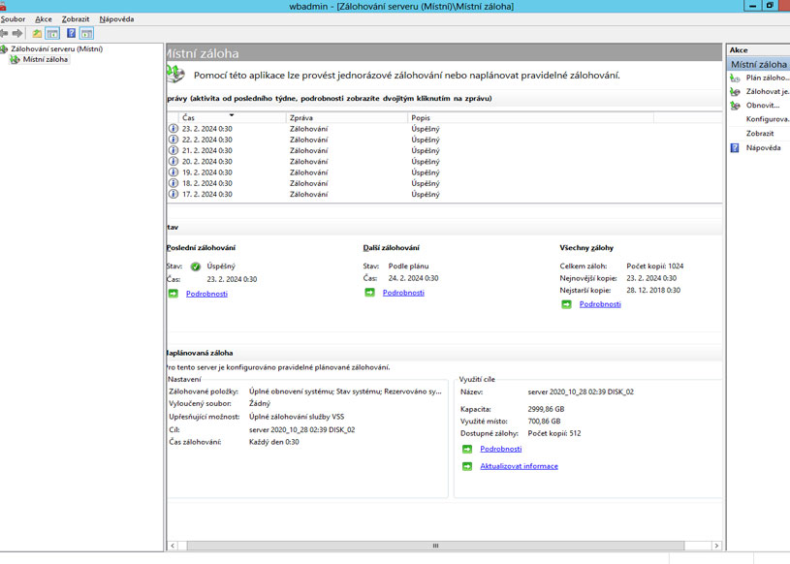Click the Konfigurovat action in Akce pane

[x=768, y=119]
